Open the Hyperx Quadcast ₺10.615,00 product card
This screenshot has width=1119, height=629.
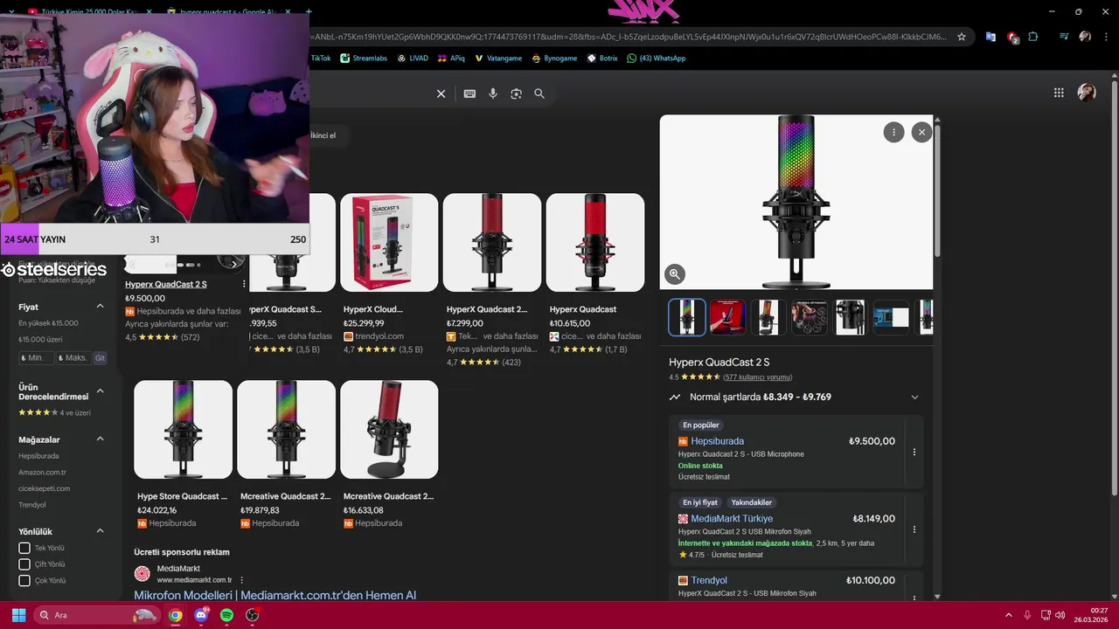coord(595,273)
